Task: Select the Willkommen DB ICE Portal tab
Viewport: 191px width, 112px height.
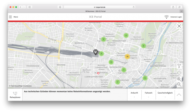Action: (95, 11)
